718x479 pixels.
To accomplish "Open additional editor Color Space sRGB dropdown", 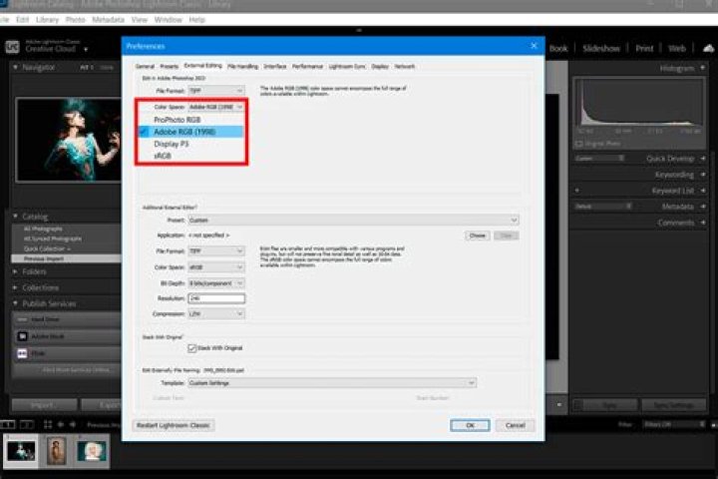I will point(215,267).
